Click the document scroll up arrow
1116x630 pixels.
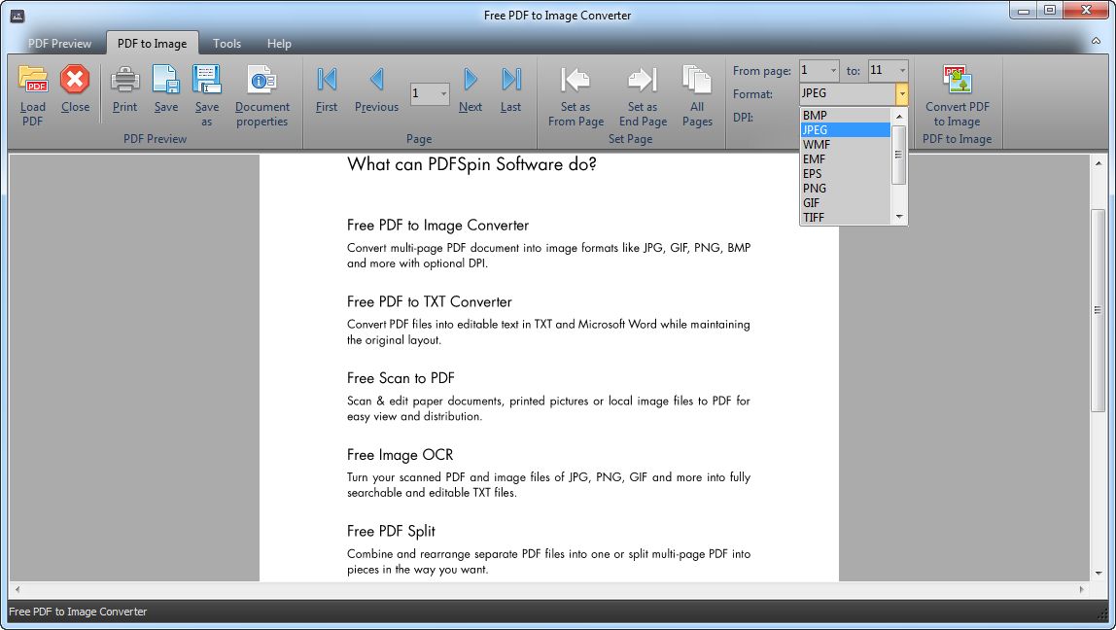pos(1099,163)
